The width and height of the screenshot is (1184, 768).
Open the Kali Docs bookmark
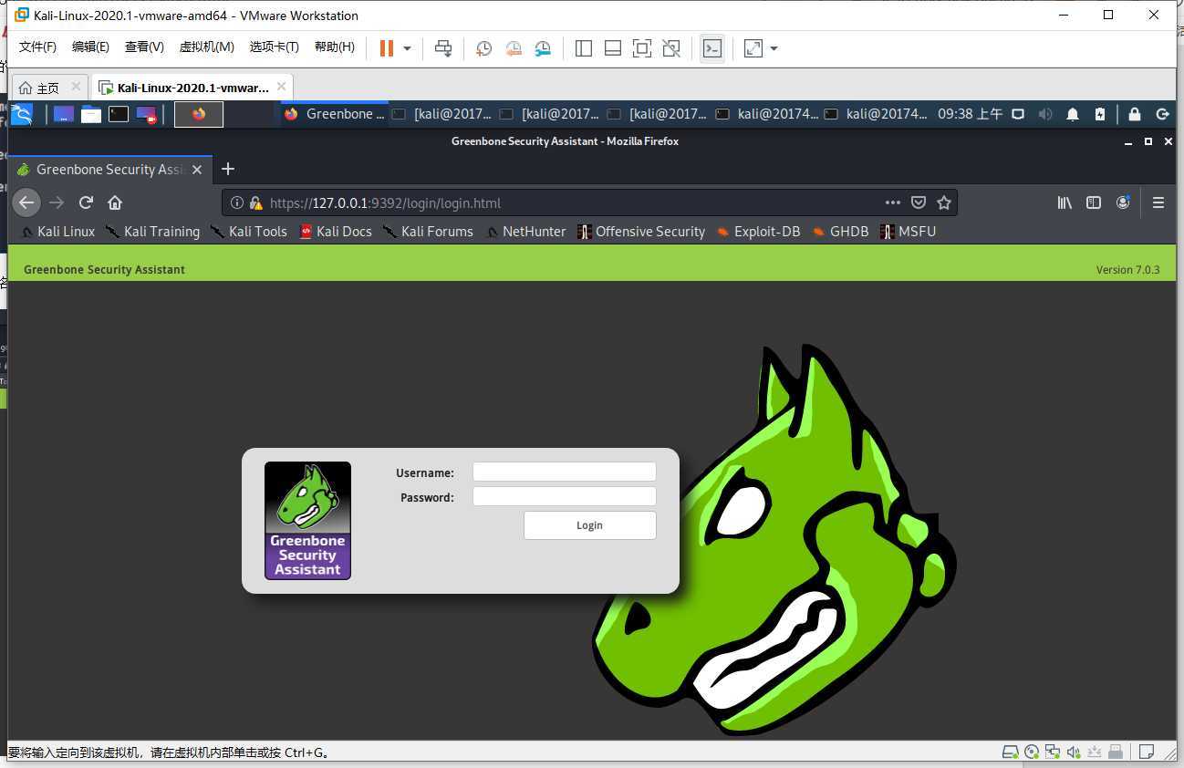click(336, 232)
